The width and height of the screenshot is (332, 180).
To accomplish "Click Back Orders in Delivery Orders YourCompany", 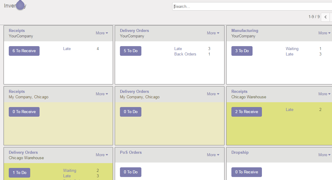I will point(185,54).
